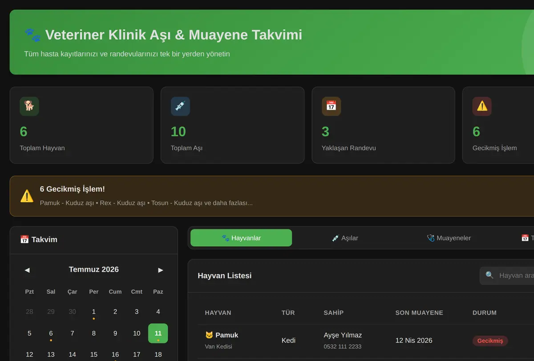Select July 7 in the calendar

click(x=72, y=333)
